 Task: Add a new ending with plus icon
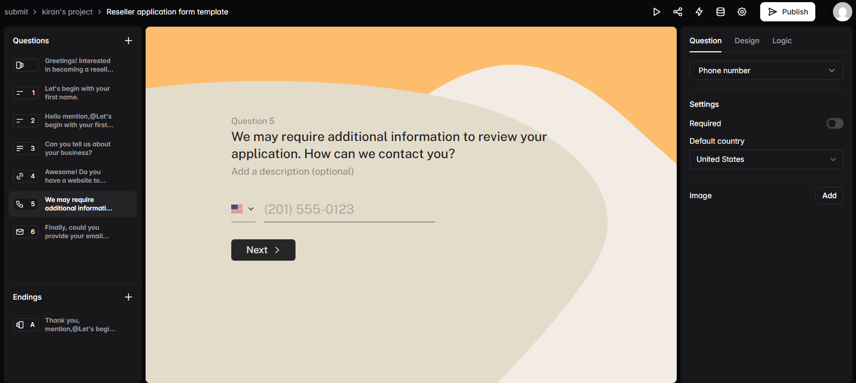pyautogui.click(x=128, y=297)
